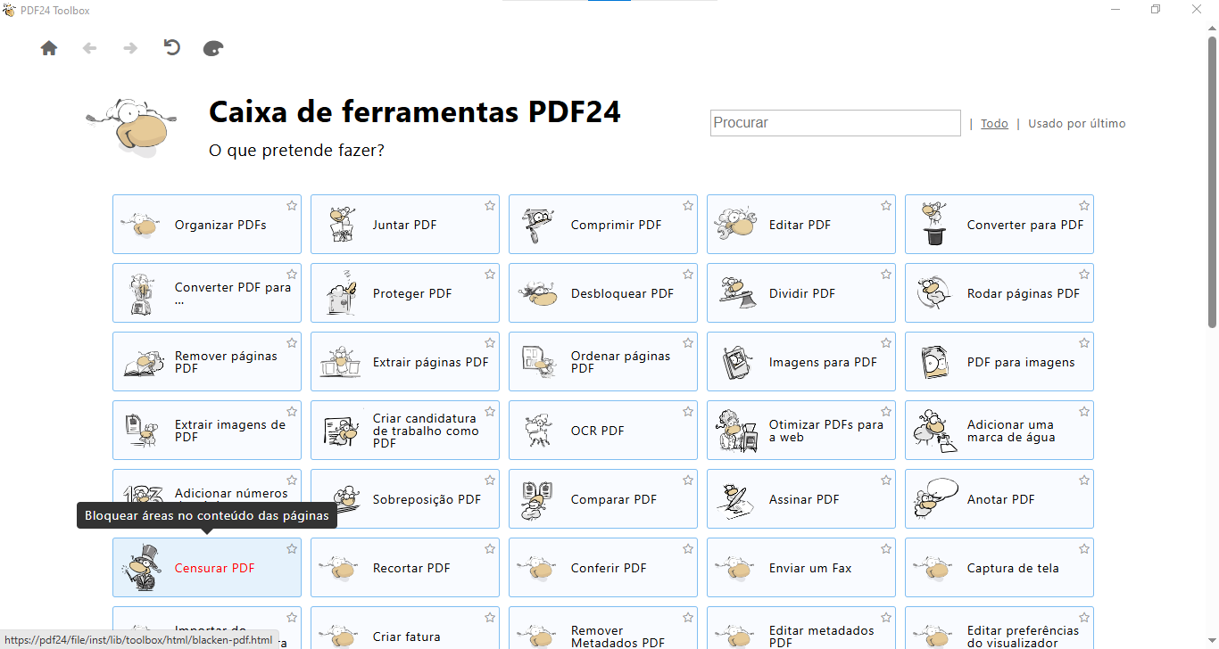Click the Home icon in toolbar
The image size is (1219, 649).
pyautogui.click(x=49, y=48)
